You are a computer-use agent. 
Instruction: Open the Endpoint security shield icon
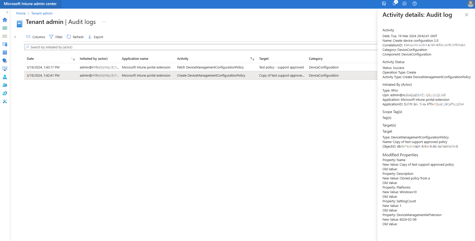click(x=5, y=61)
